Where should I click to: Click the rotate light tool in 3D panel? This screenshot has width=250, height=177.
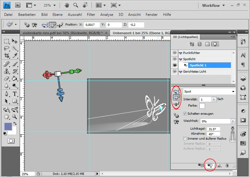(x=176, y=91)
